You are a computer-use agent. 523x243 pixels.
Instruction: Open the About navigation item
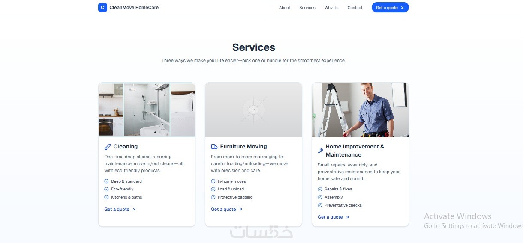pos(285,8)
